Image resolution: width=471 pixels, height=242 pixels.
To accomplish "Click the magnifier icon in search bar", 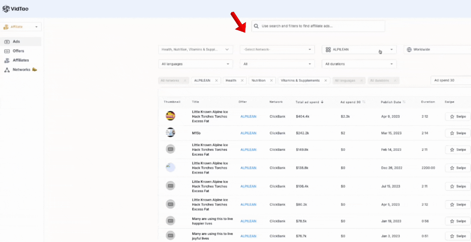I will 256,26.
